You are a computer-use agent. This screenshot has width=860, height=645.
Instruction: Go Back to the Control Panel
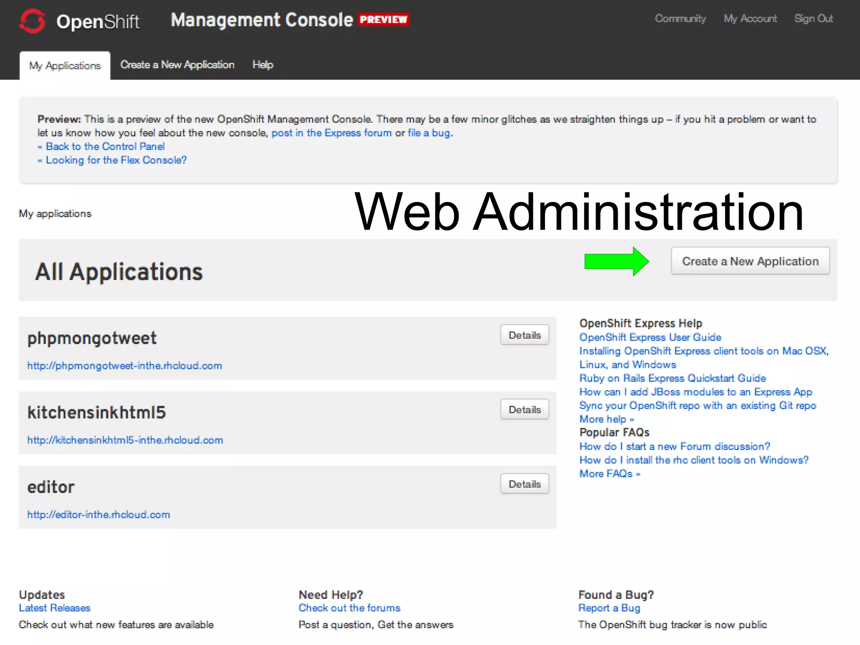[105, 146]
